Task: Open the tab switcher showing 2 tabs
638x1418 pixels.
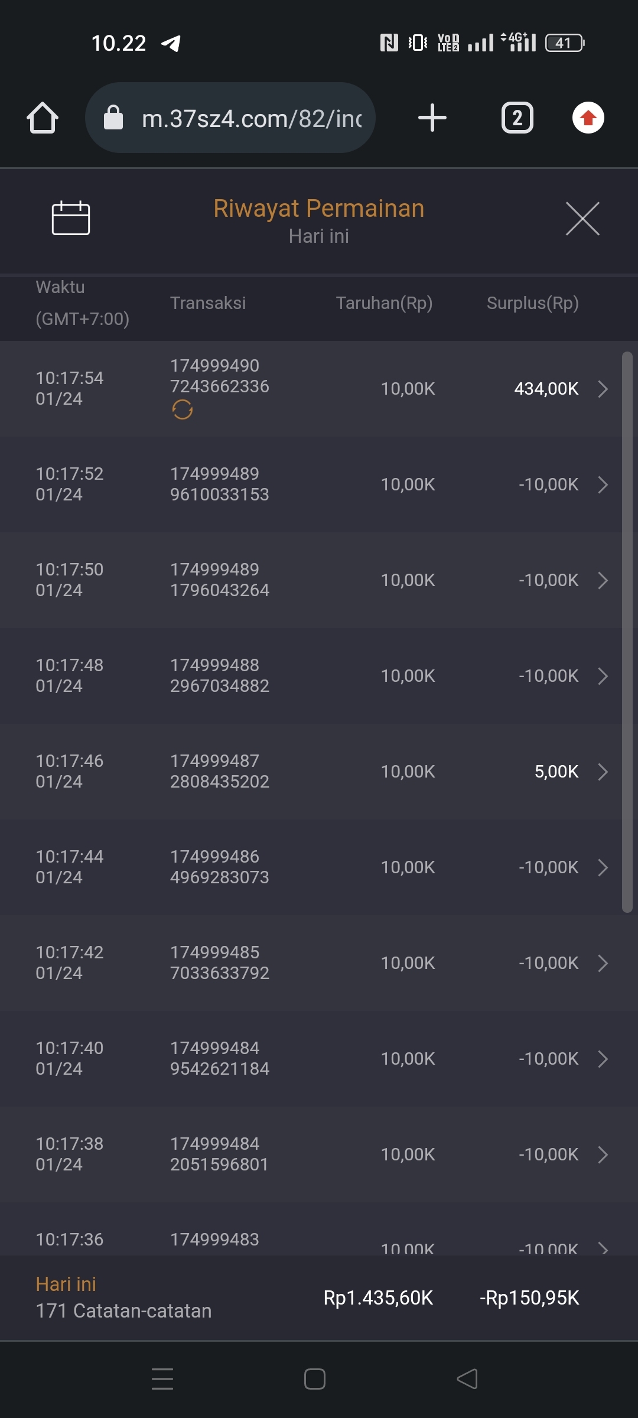Action: click(x=517, y=118)
